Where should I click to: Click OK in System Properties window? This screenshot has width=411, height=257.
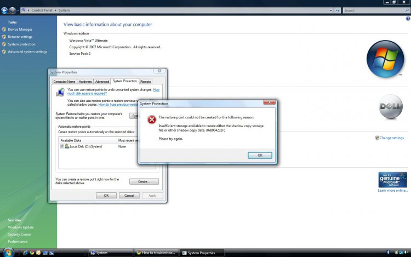pyautogui.click(x=106, y=196)
